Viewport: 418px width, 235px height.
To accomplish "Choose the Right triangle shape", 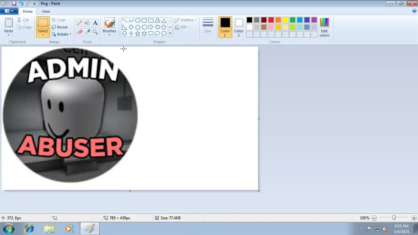I will click(124, 27).
